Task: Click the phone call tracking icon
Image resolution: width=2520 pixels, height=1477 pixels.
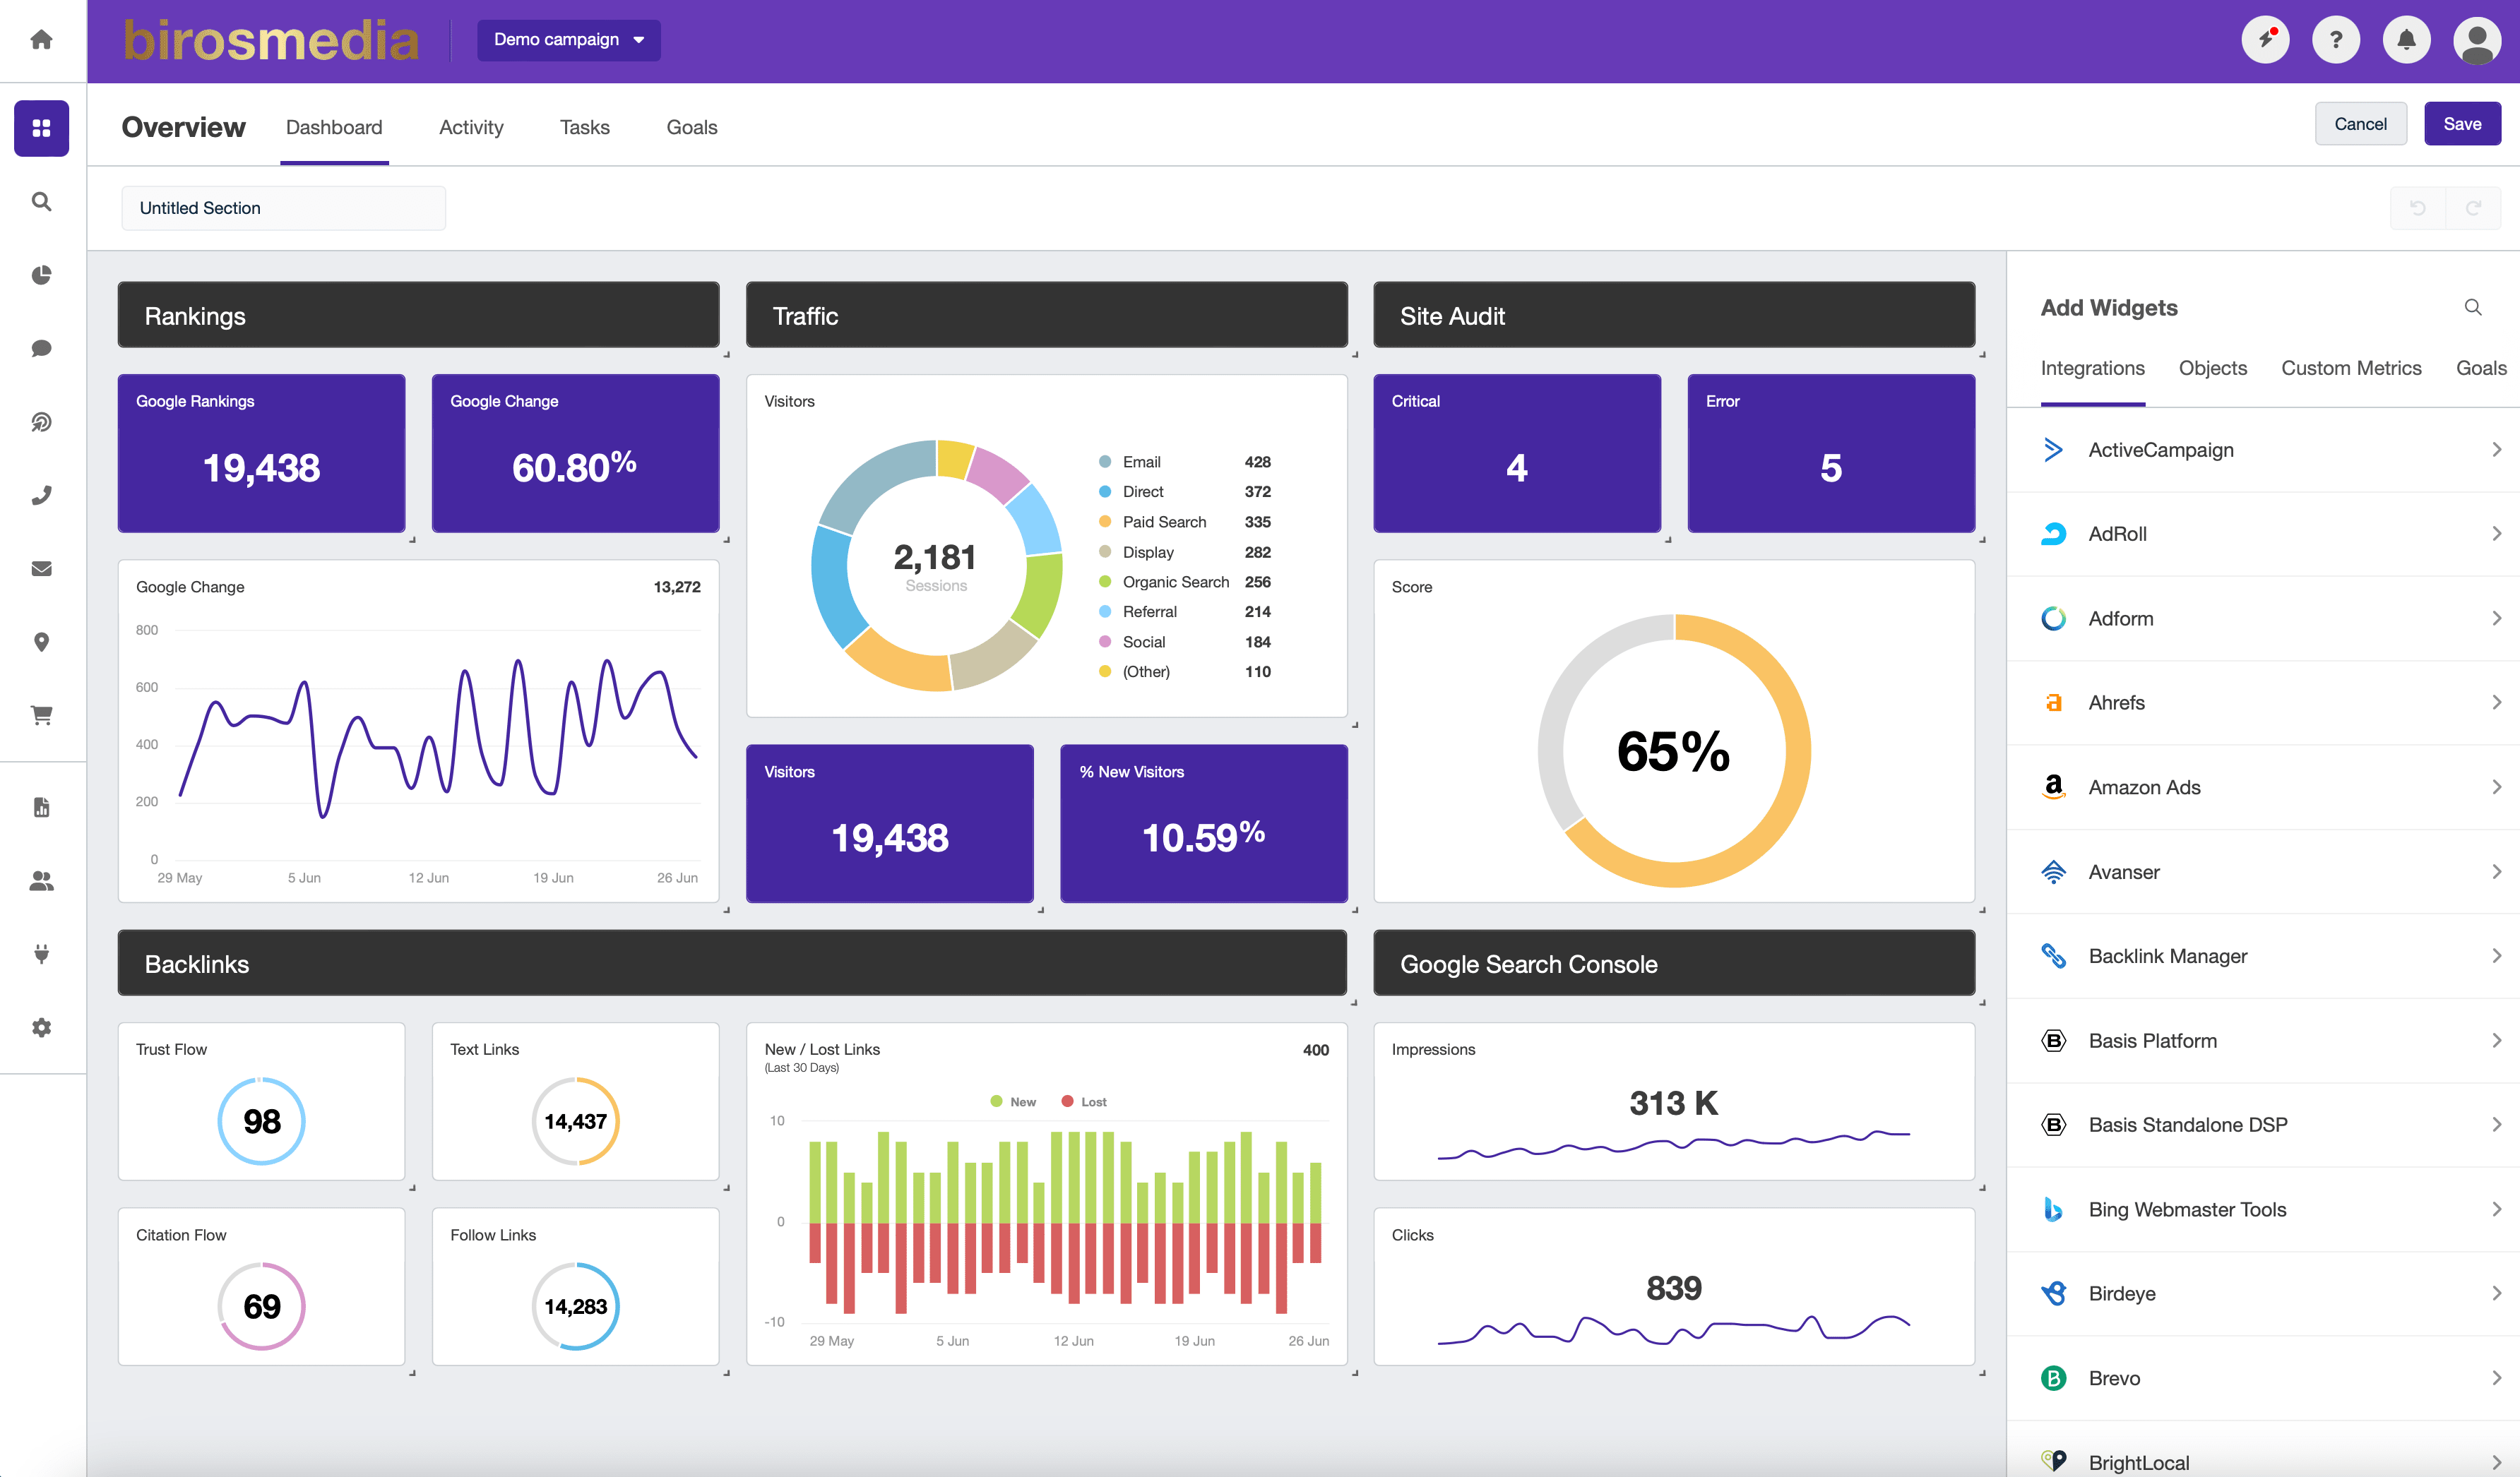Action: coord(41,496)
